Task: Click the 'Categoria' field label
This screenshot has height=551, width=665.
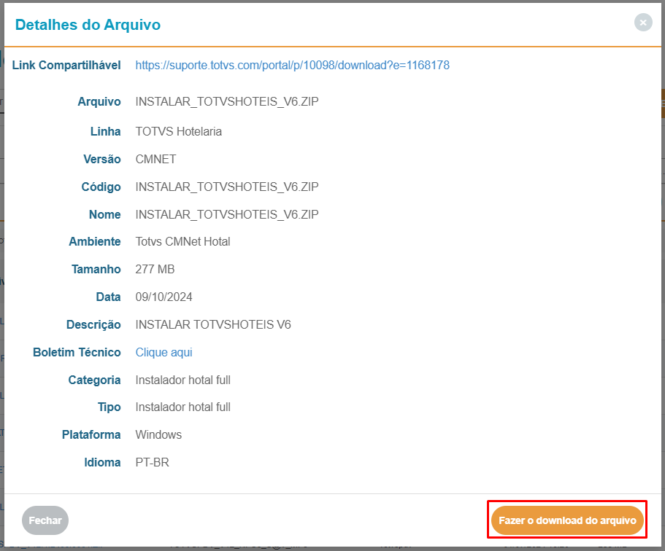Action: pyautogui.click(x=94, y=380)
